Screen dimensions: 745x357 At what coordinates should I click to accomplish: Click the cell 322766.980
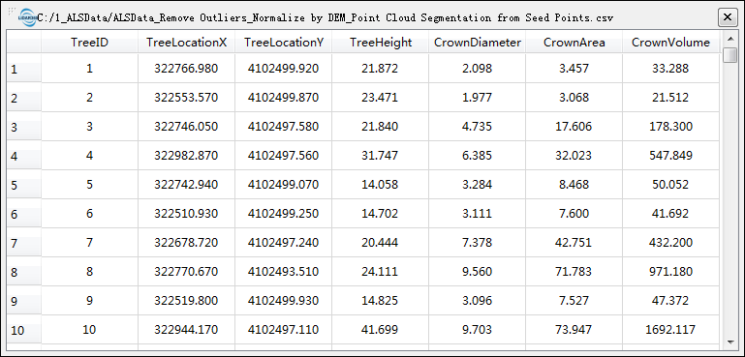point(186,69)
